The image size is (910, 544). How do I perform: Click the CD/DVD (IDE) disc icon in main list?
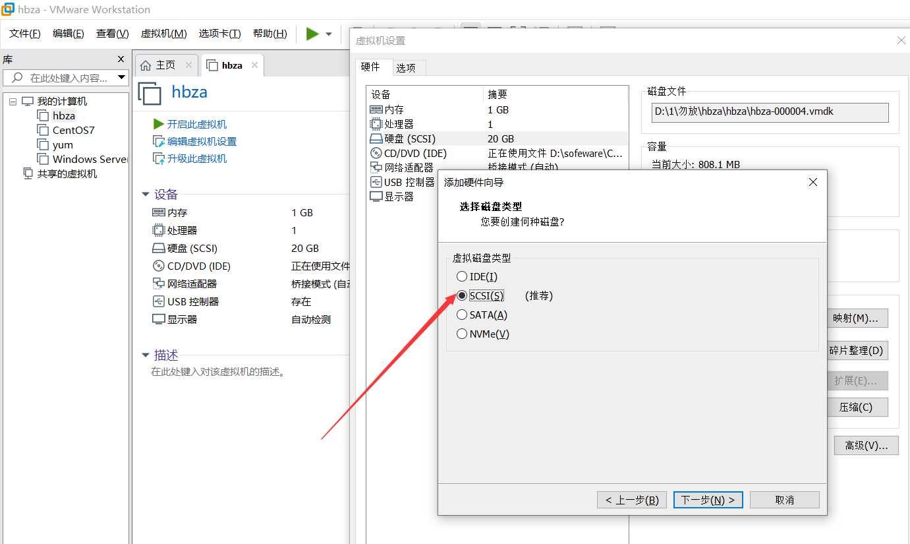pos(158,266)
